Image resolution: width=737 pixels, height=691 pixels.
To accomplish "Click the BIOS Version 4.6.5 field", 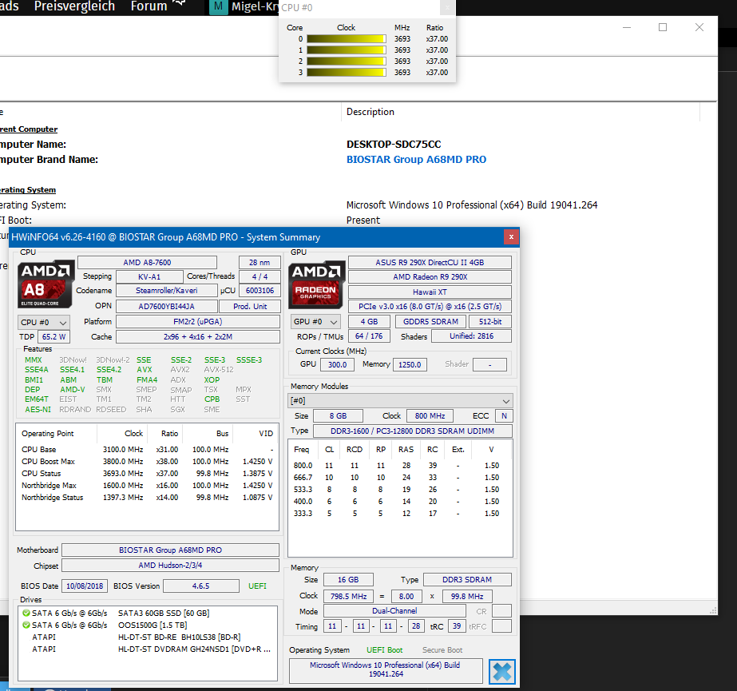I will coord(200,586).
